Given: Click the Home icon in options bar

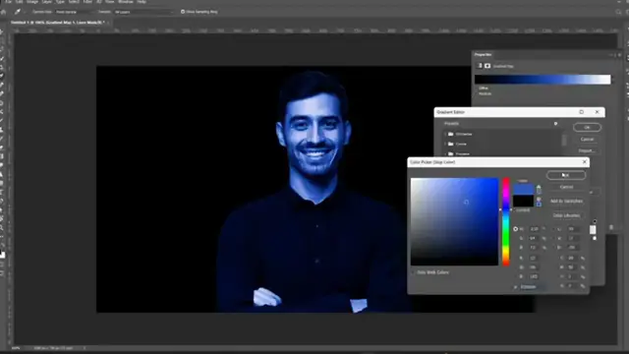Looking at the screenshot, I should pyautogui.click(x=4, y=12).
